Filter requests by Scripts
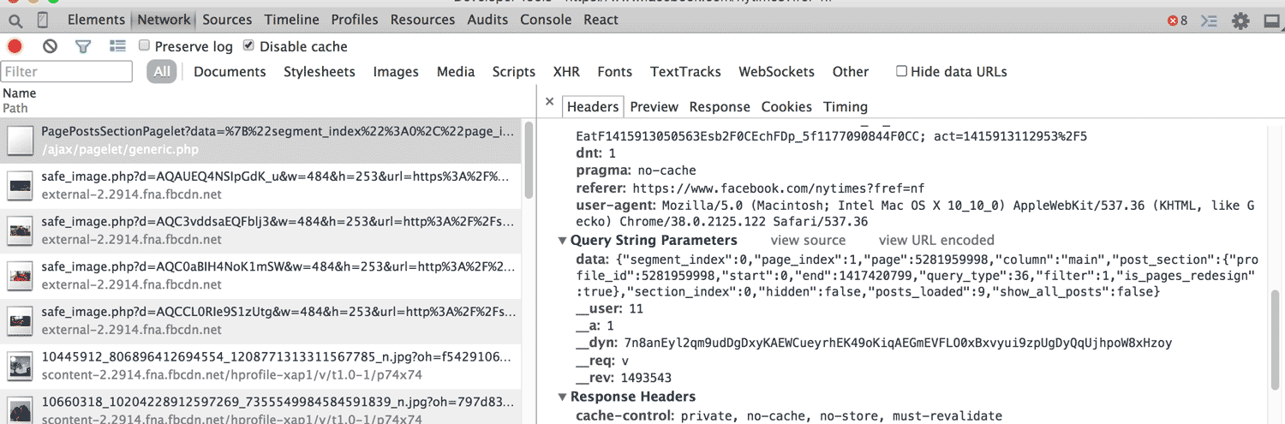Image resolution: width=1285 pixels, height=424 pixels. pos(514,72)
